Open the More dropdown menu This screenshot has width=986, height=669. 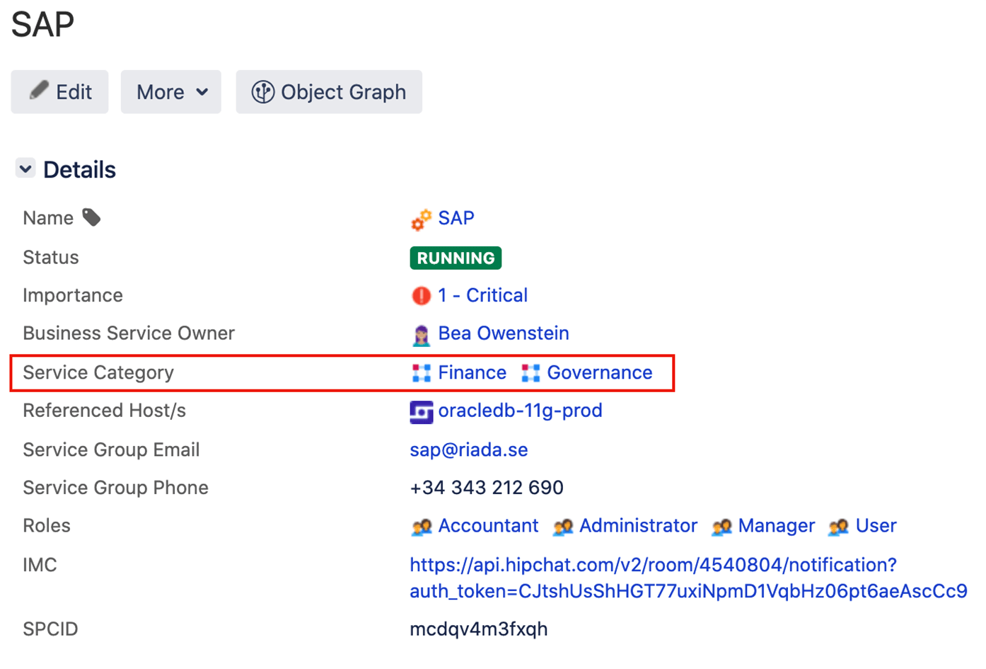pyautogui.click(x=170, y=92)
